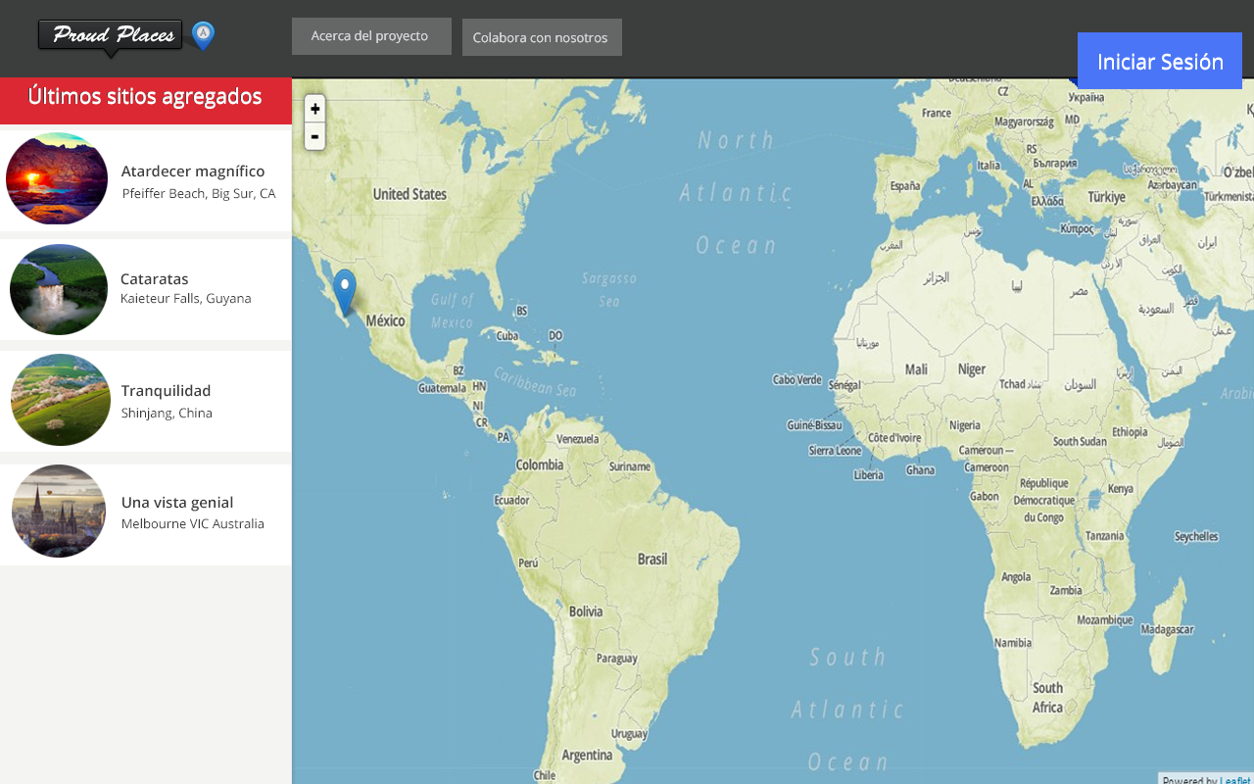Click the Tanzania map label
The height and width of the screenshot is (784, 1254).
pos(1105,536)
